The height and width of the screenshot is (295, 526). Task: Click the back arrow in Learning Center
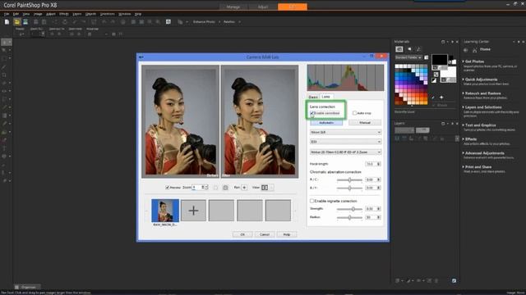(466, 50)
